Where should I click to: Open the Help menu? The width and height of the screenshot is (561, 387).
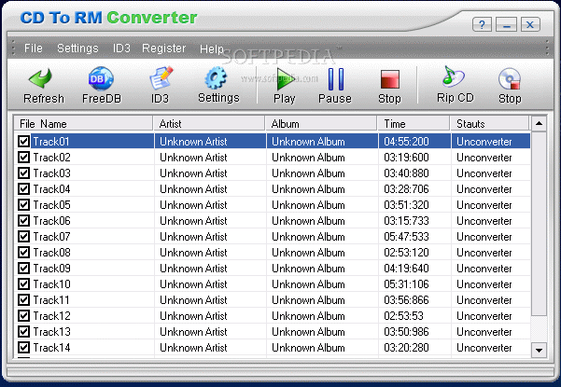[x=212, y=48]
